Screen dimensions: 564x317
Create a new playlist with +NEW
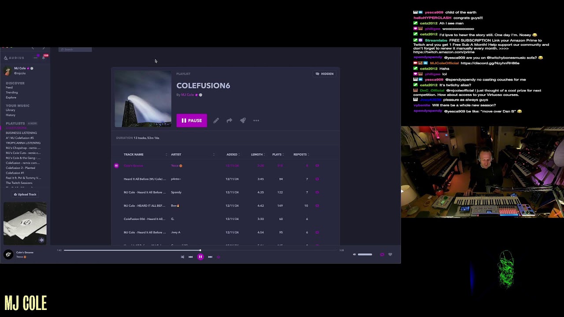(32, 123)
